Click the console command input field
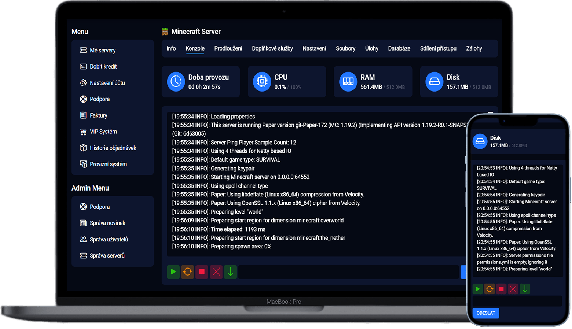 [348, 272]
